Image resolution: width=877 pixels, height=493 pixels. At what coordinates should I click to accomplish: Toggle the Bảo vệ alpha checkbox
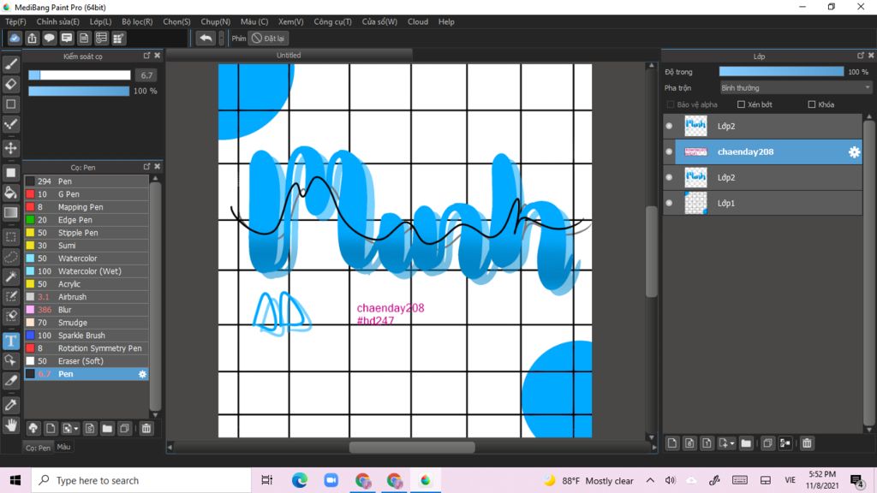[670, 104]
